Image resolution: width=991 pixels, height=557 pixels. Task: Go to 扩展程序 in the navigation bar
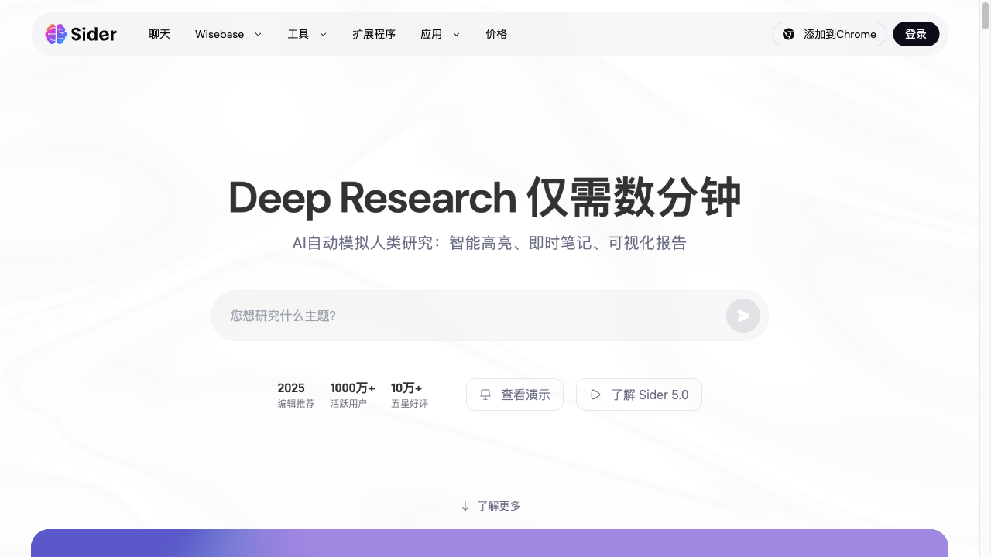374,34
